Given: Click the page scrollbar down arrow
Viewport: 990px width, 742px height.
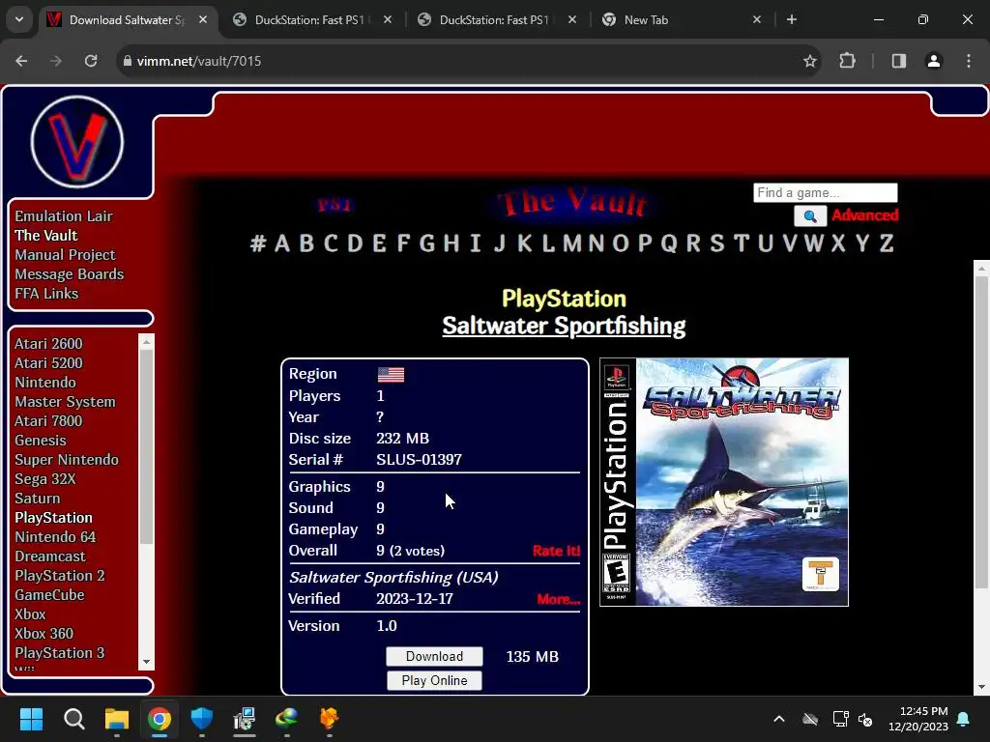Looking at the screenshot, I should (x=981, y=687).
